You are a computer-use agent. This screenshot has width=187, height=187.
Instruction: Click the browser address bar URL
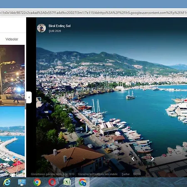[93, 13]
